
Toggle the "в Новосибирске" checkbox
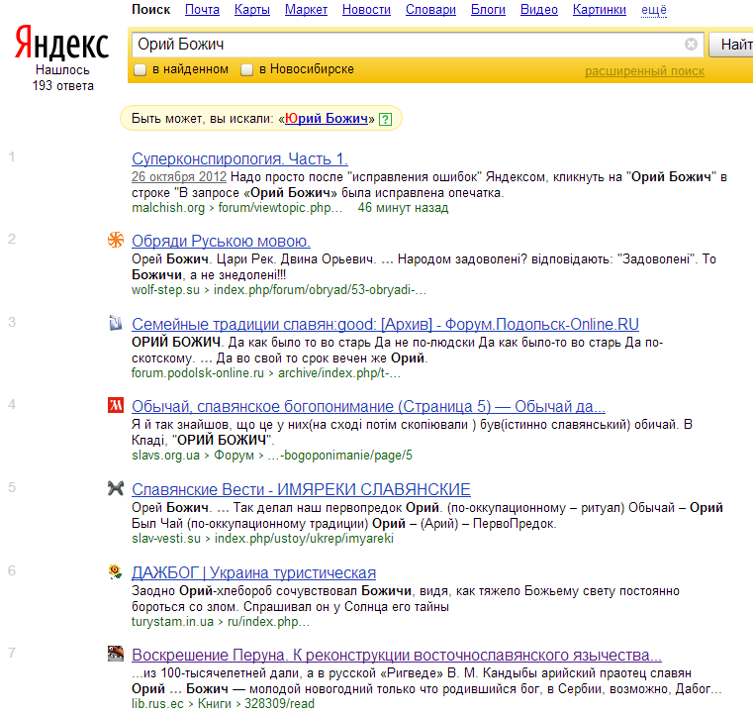tap(246, 70)
